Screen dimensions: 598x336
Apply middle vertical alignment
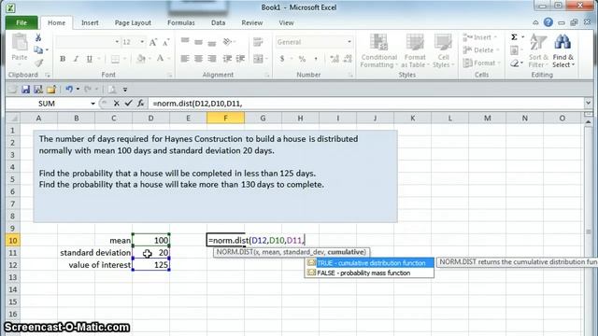point(198,42)
